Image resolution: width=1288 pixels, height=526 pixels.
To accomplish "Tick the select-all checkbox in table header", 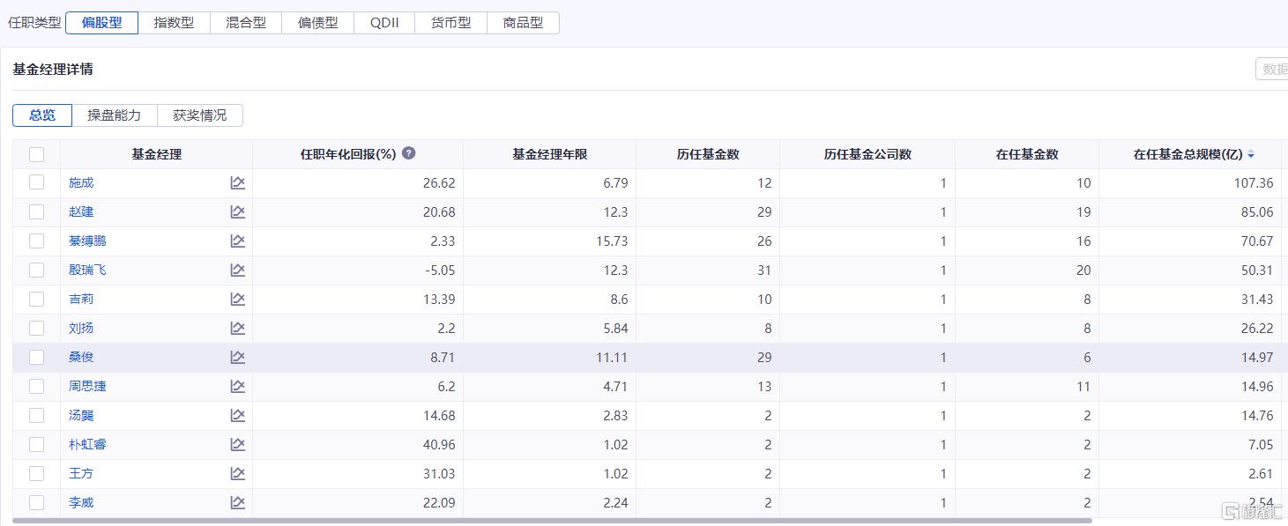I will click(36, 154).
